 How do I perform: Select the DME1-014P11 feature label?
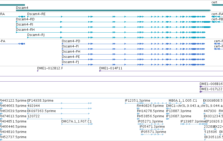tap(111, 68)
